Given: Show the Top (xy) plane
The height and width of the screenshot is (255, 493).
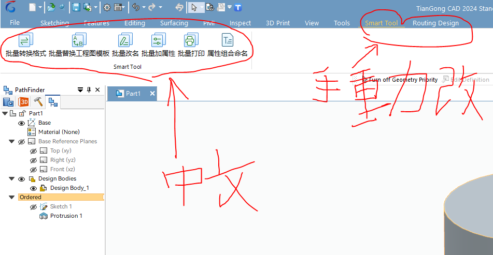Looking at the screenshot, I should 33,151.
